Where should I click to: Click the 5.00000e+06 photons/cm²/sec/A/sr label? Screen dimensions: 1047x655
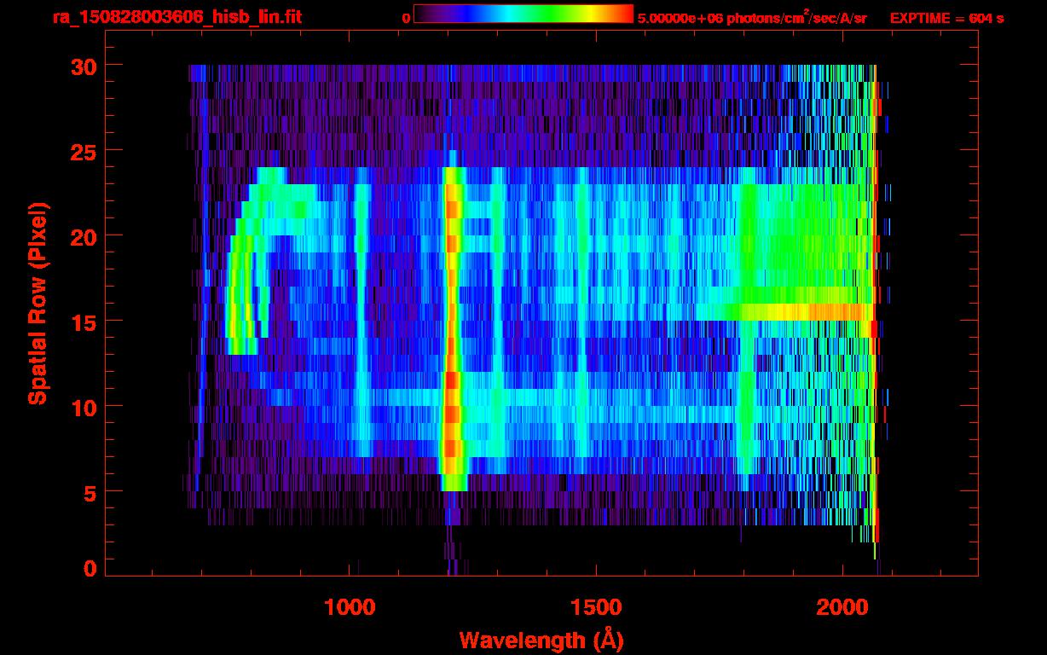[752, 18]
